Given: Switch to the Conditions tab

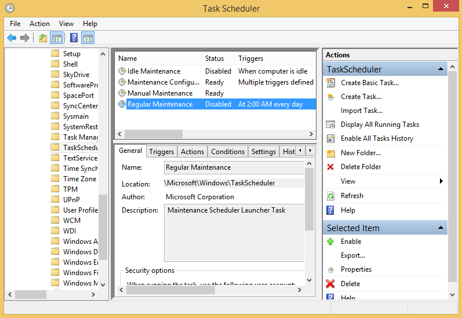Looking at the screenshot, I should tap(228, 152).
